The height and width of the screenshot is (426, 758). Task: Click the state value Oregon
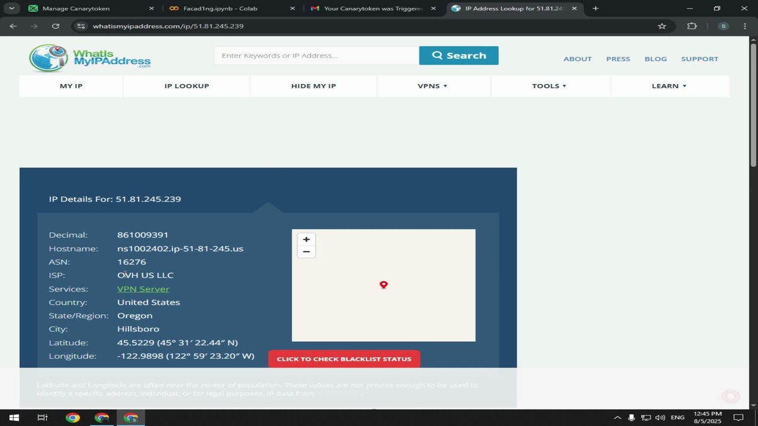click(134, 315)
